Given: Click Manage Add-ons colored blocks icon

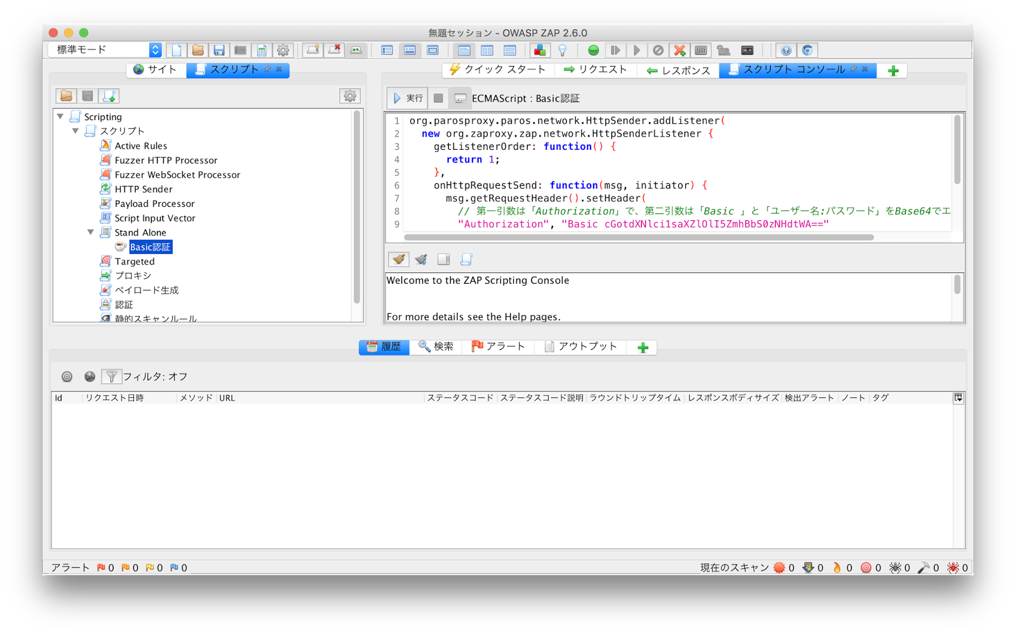Looking at the screenshot, I should click(x=540, y=50).
